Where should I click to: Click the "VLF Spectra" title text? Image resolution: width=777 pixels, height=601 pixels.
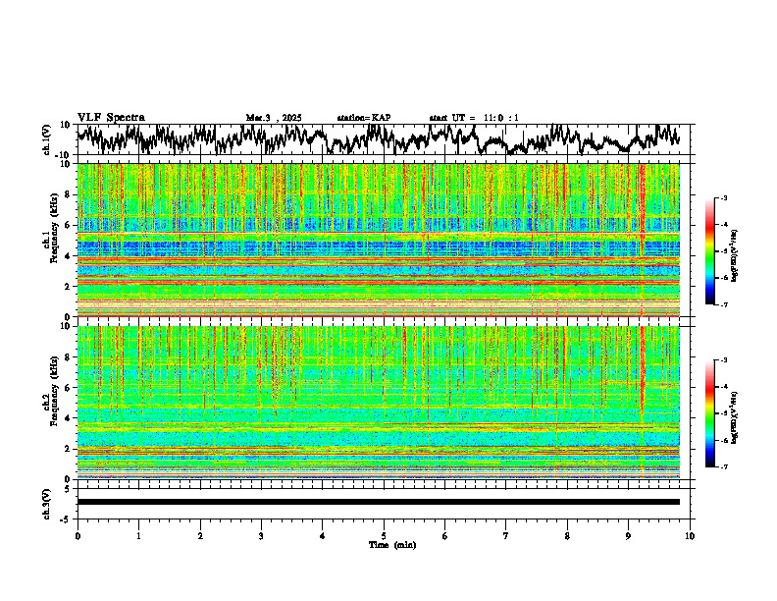(111, 118)
